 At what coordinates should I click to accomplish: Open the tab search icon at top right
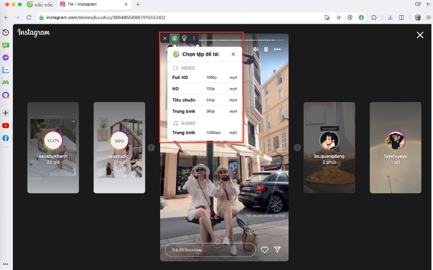tap(418, 4)
